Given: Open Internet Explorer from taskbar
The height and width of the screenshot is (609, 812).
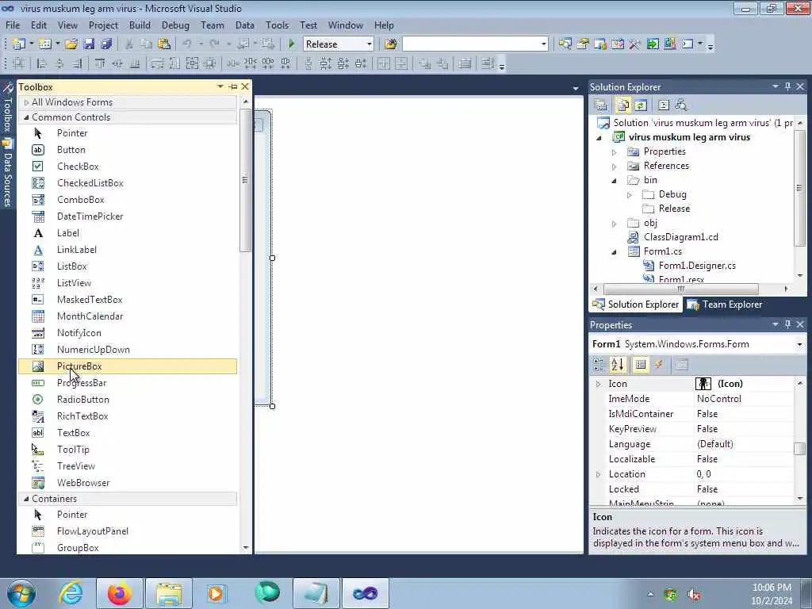Looking at the screenshot, I should point(71,593).
